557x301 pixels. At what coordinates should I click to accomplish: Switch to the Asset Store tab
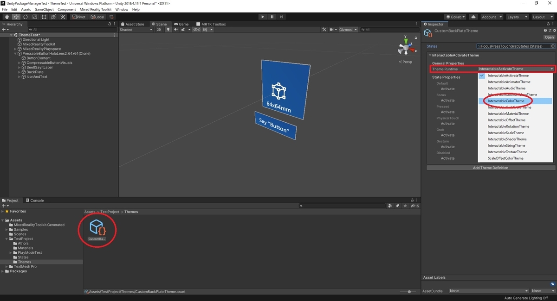click(x=132, y=24)
